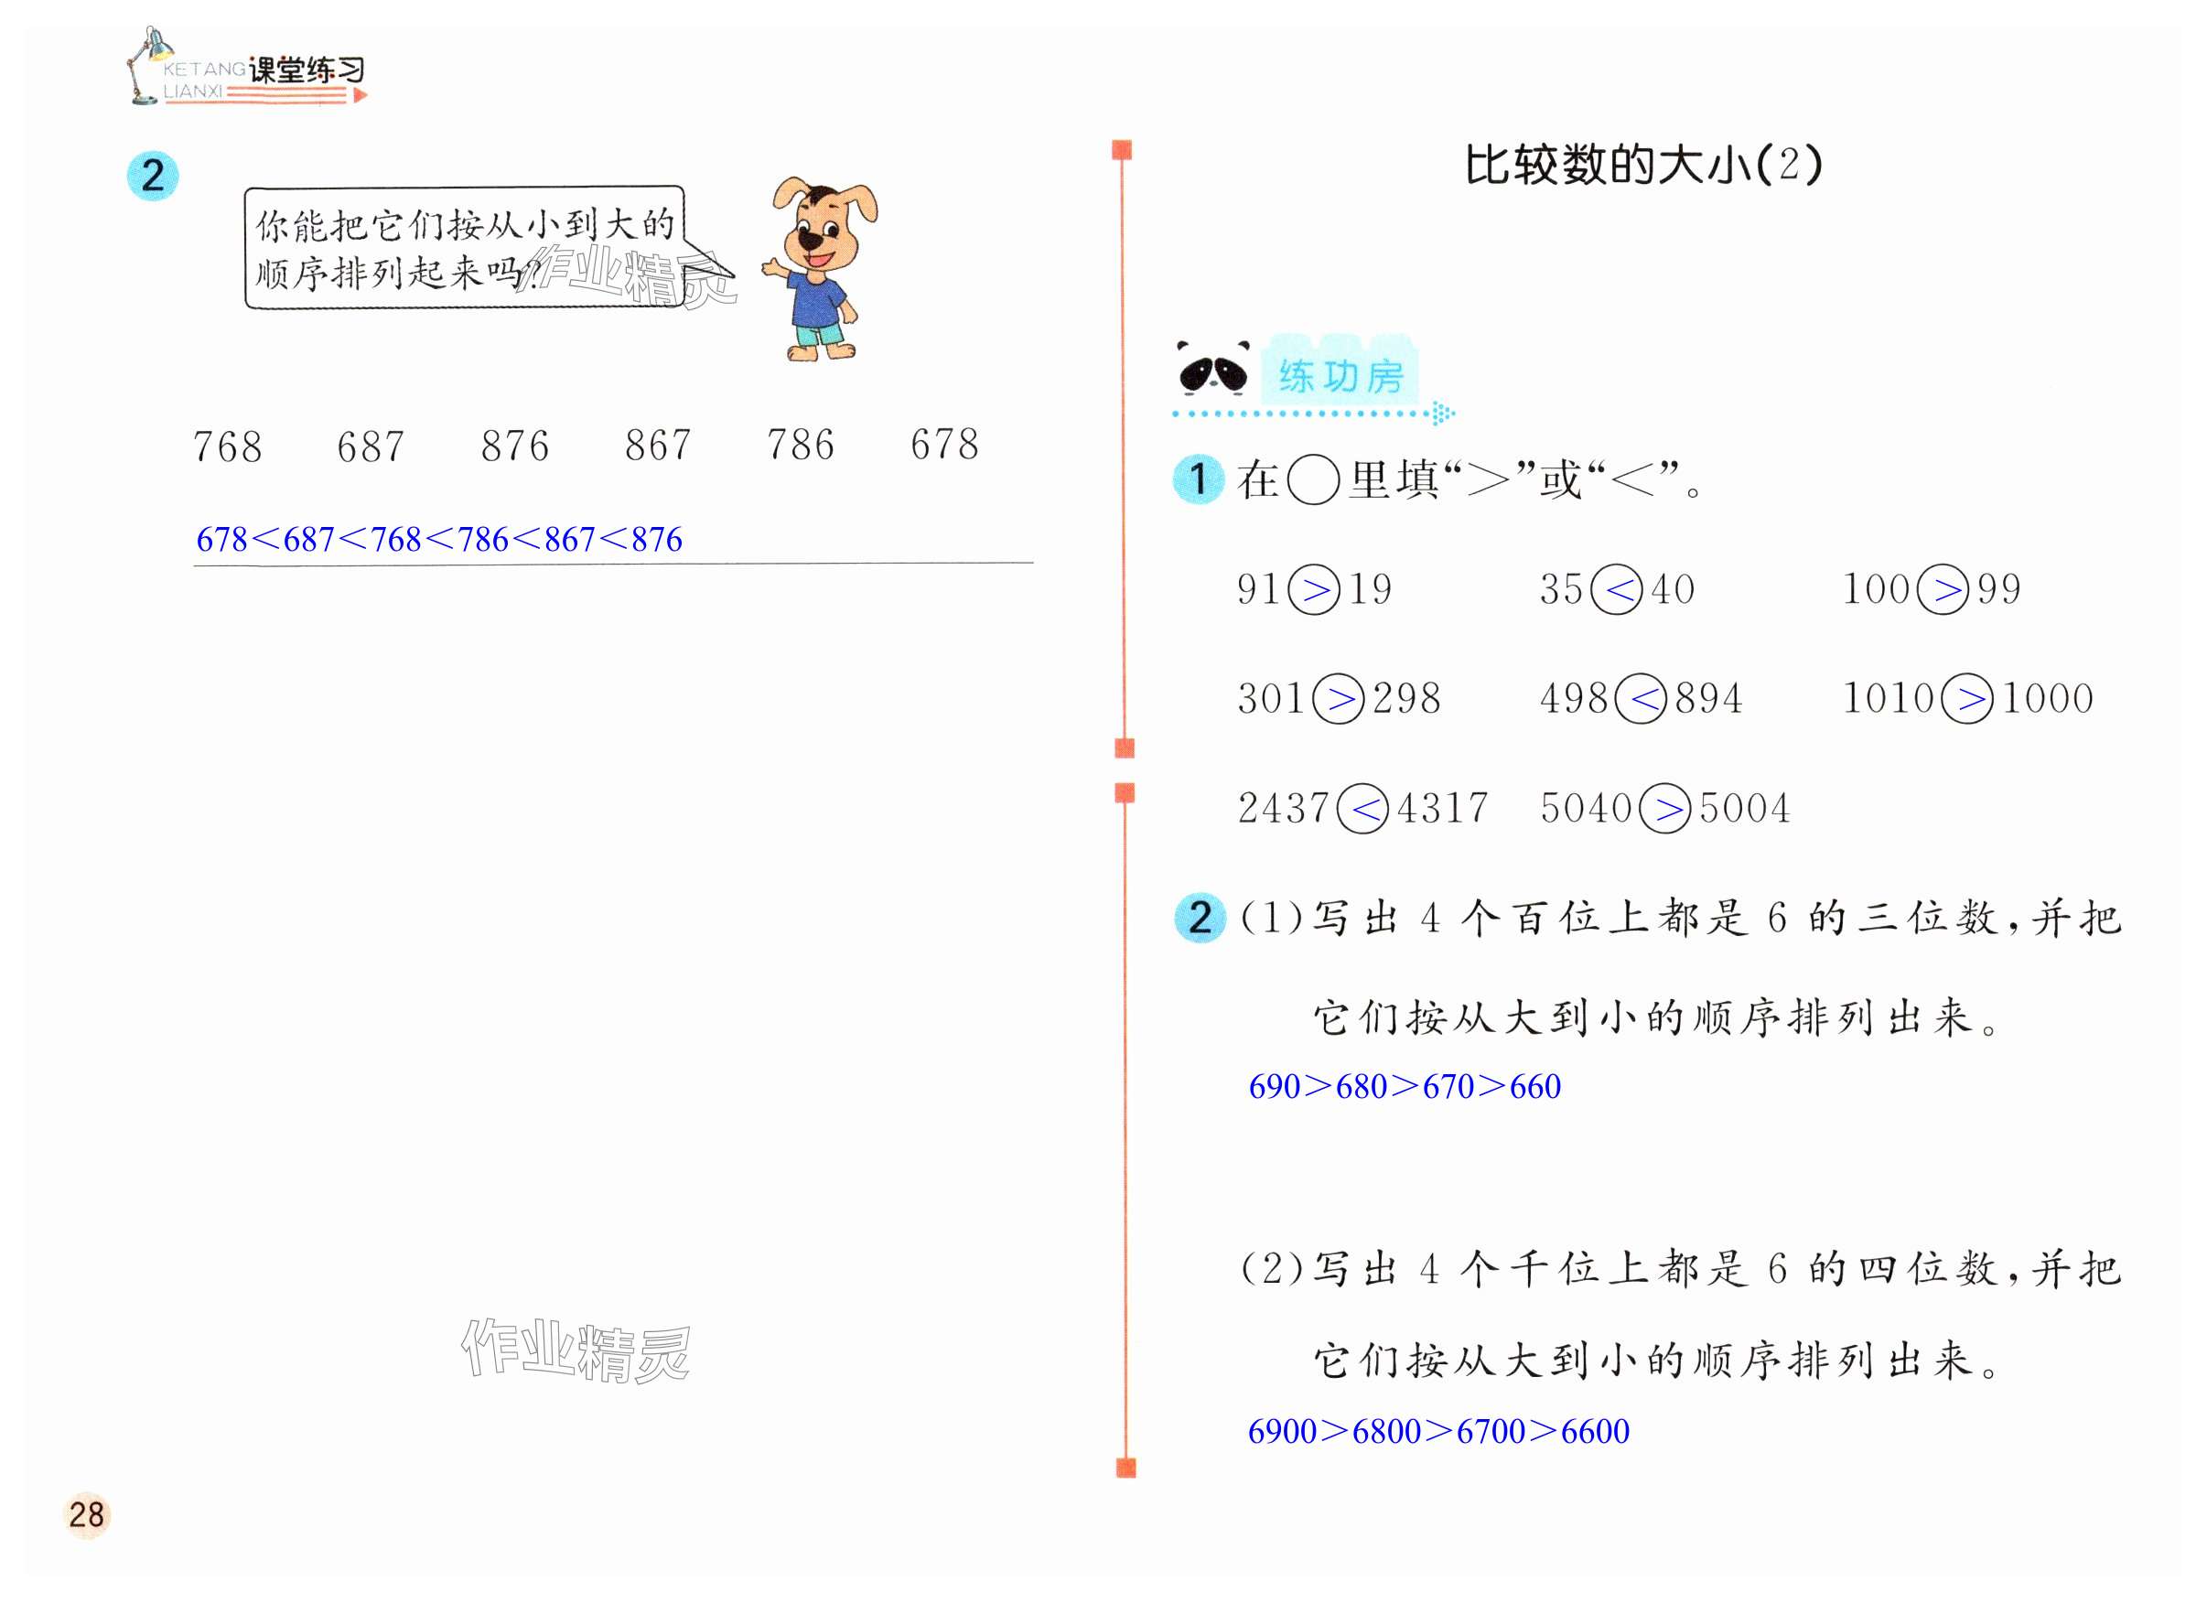The image size is (2207, 1603).
Task: Click the circle between 301 and 298
Action: pyautogui.click(x=1338, y=699)
